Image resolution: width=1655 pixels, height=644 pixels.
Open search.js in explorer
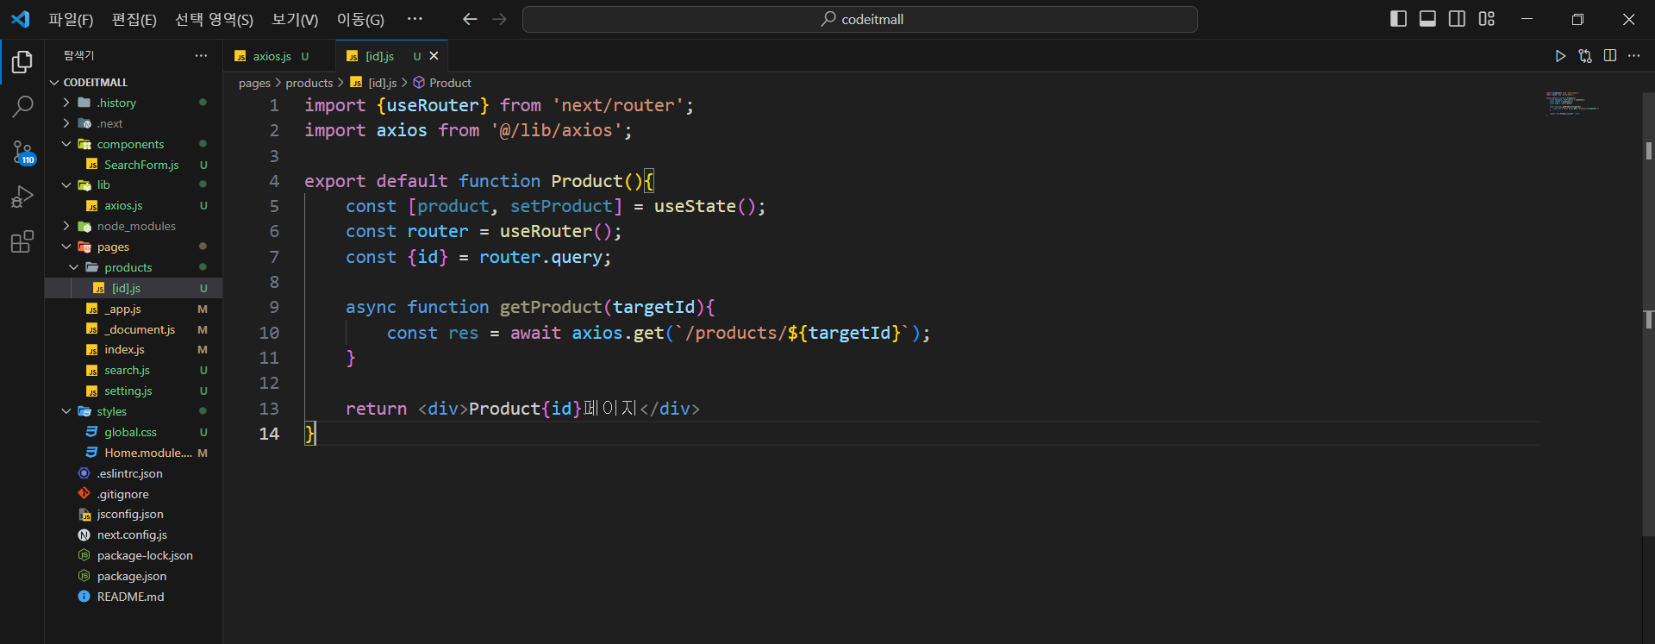[134, 370]
